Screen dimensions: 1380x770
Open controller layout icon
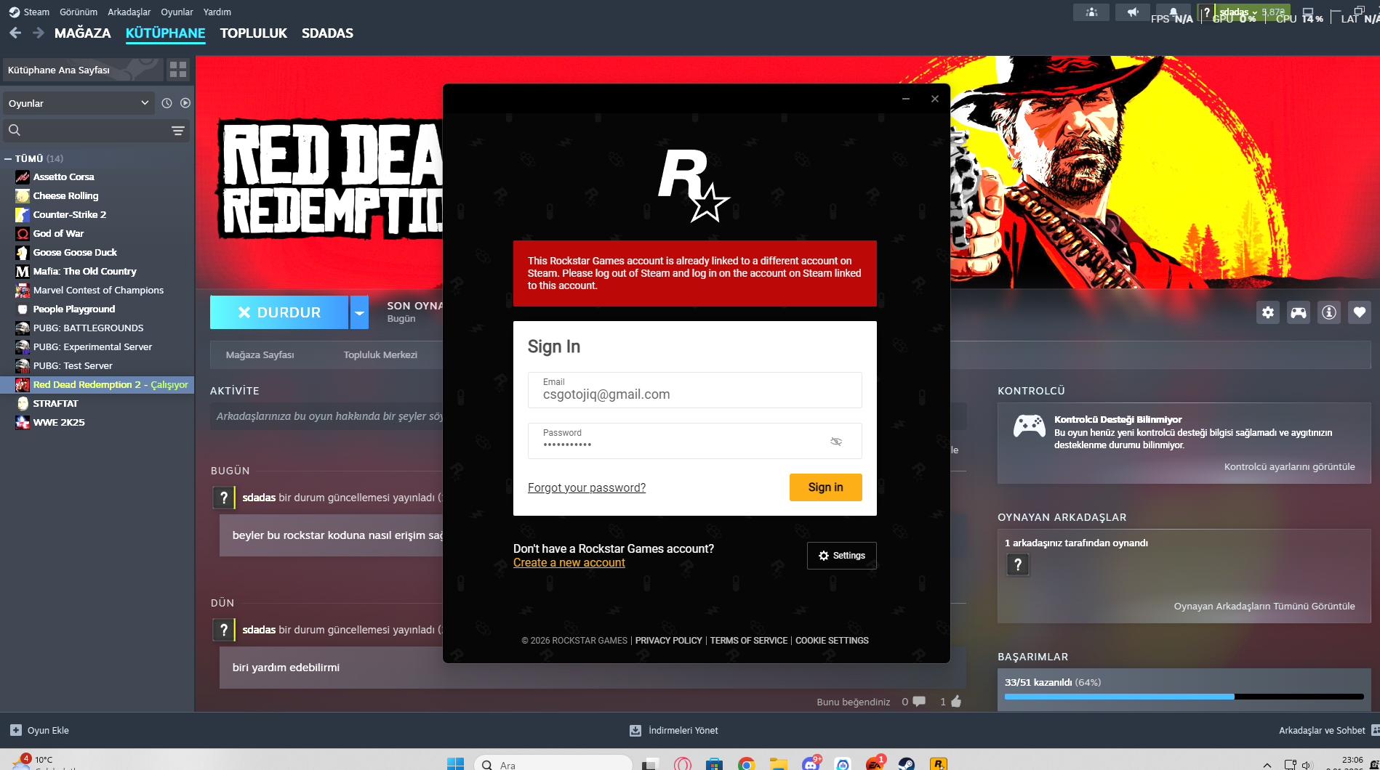[1299, 312]
